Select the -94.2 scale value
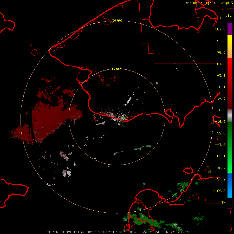Screen dimensions: 234x234 tap(220, 179)
